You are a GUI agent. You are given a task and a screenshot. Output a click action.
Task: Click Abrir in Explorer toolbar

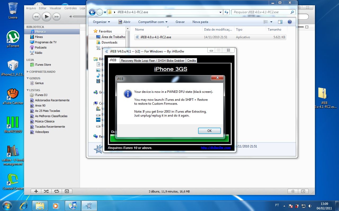point(124,22)
